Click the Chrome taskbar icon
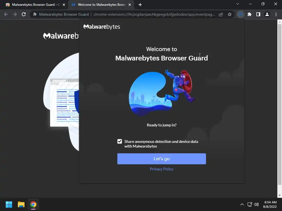The width and height of the screenshot is (282, 211). tap(33, 204)
